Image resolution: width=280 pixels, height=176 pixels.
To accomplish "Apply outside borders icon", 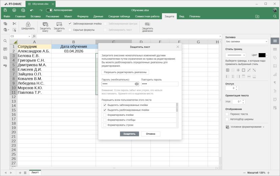I will (x=243, y=70).
